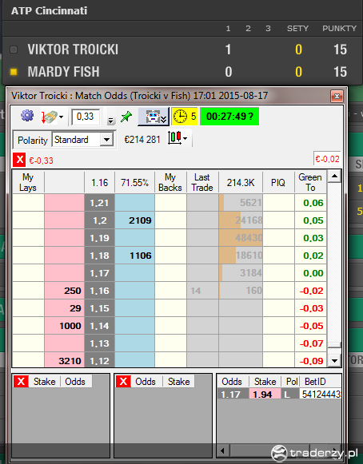Click the red X above the Stake Odds lay list
Viewport: 363px width, 464px height.
pyautogui.click(x=21, y=381)
